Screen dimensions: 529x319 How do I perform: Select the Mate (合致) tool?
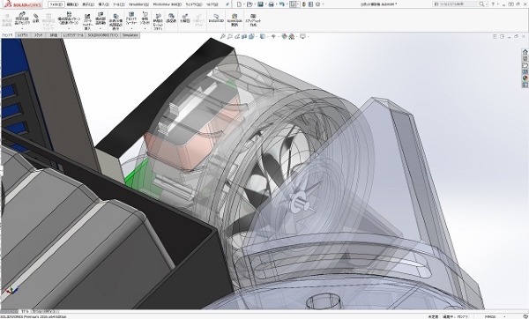coord(35,19)
